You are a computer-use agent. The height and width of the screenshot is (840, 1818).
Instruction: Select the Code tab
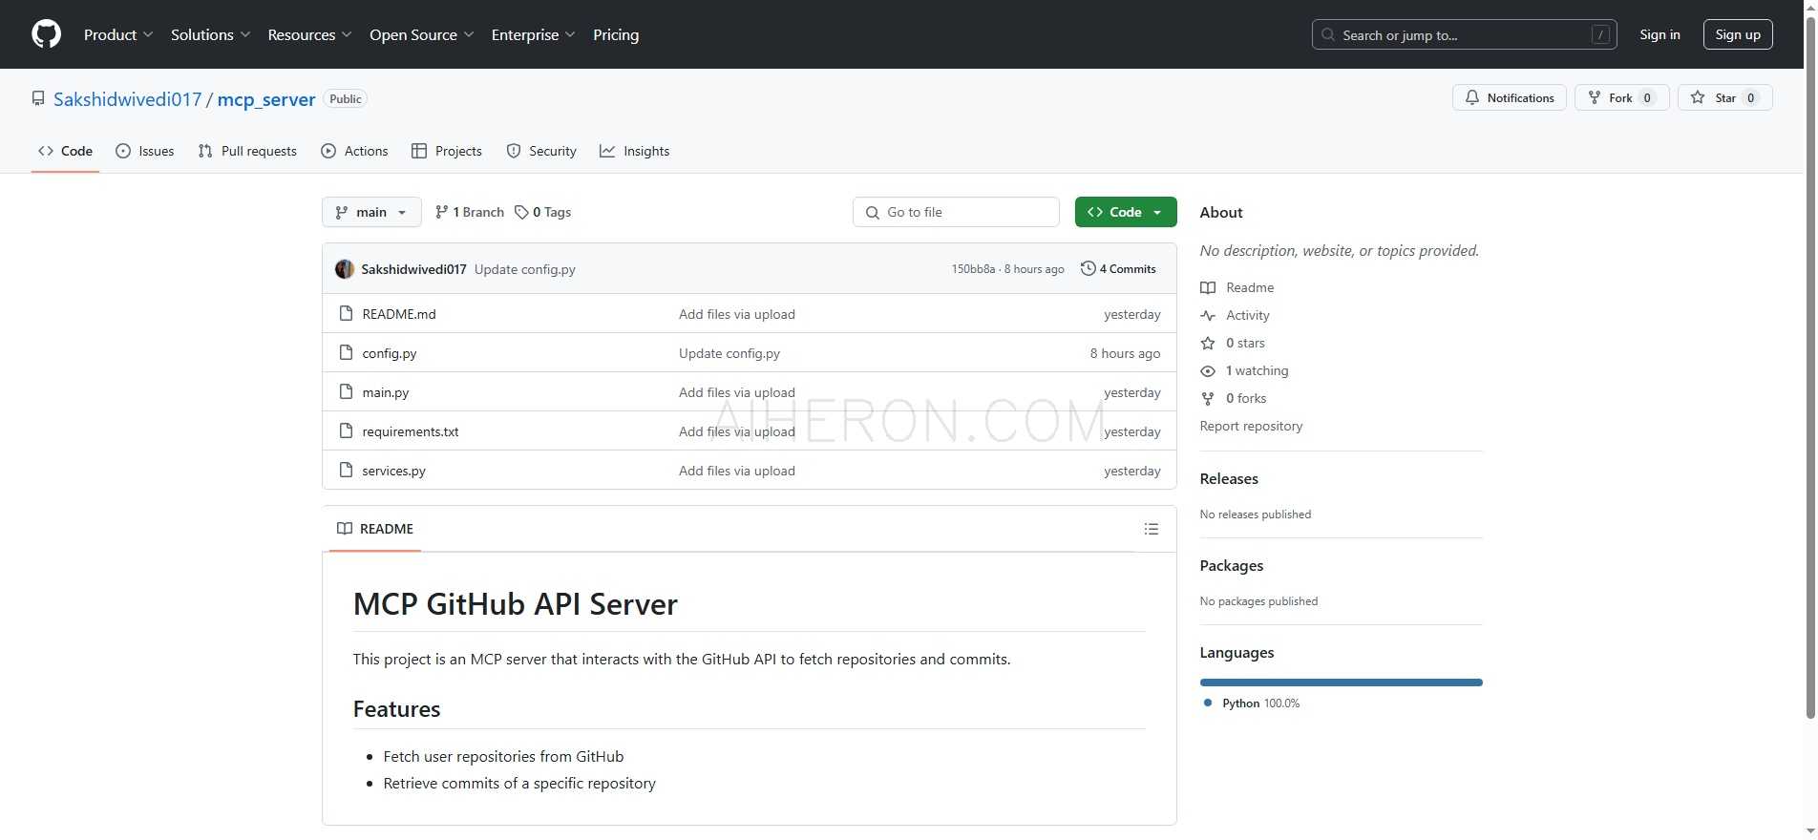65,151
